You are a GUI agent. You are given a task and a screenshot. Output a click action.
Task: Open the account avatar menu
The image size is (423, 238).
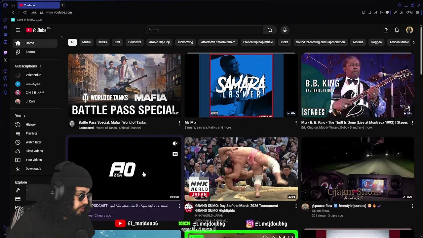point(409,30)
